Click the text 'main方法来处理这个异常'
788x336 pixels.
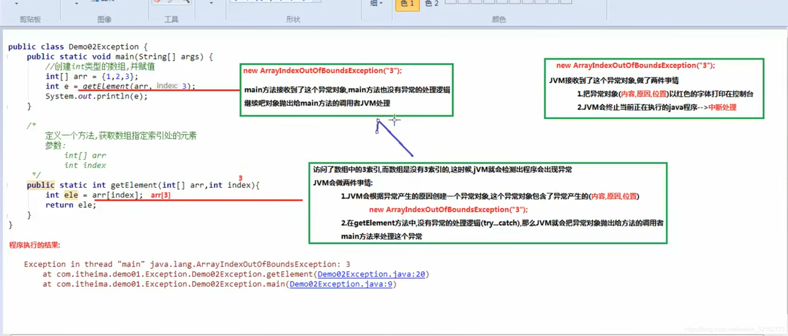tap(381, 236)
